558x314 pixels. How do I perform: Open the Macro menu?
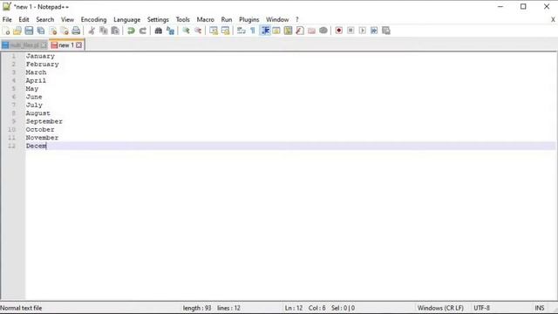206,19
